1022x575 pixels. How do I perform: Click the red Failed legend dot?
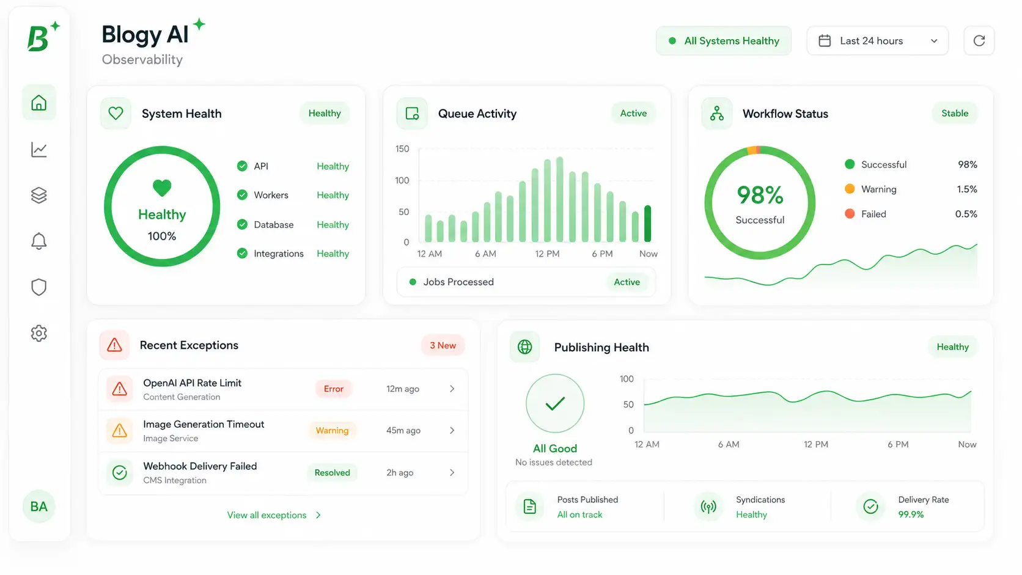coord(850,214)
